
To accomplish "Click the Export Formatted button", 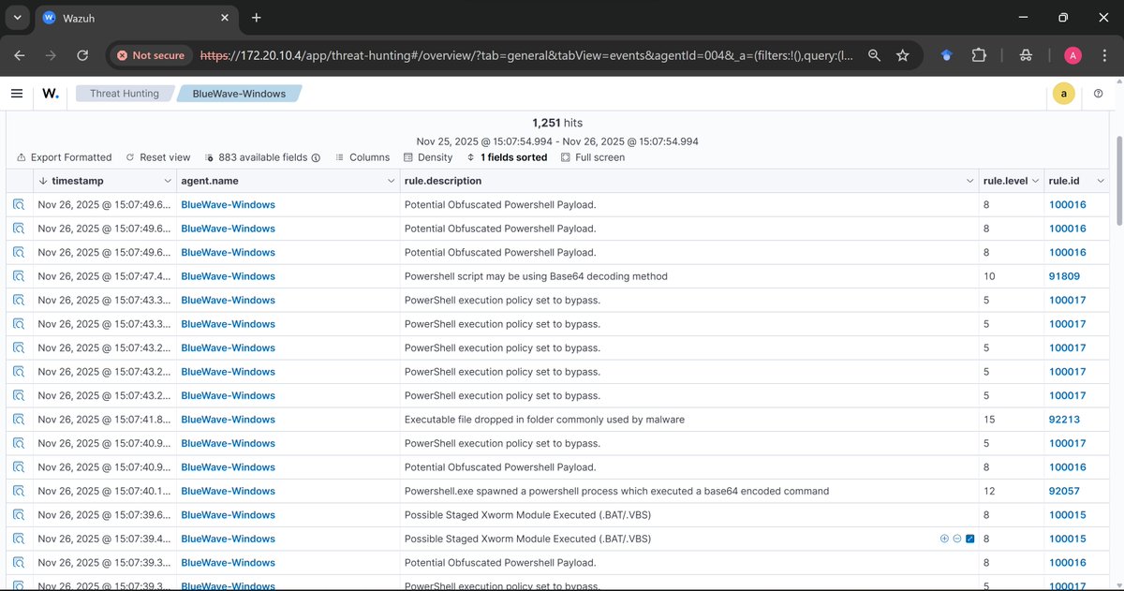I will coord(64,157).
